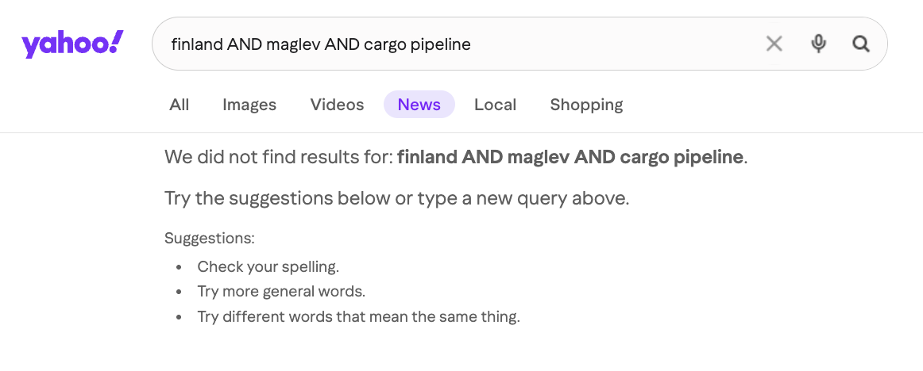Click the word 'pipeline' in the search box
The image size is (923, 371).
[442, 45]
